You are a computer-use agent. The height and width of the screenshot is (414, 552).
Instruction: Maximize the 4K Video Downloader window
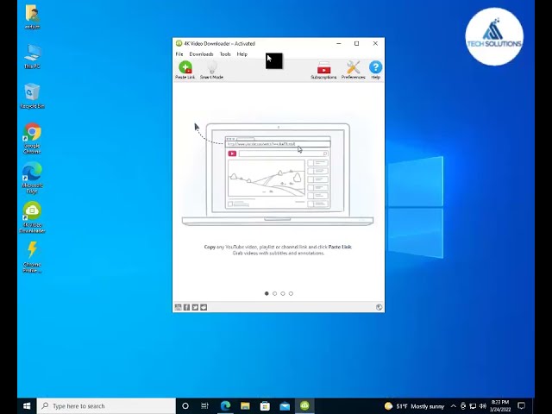[356, 44]
